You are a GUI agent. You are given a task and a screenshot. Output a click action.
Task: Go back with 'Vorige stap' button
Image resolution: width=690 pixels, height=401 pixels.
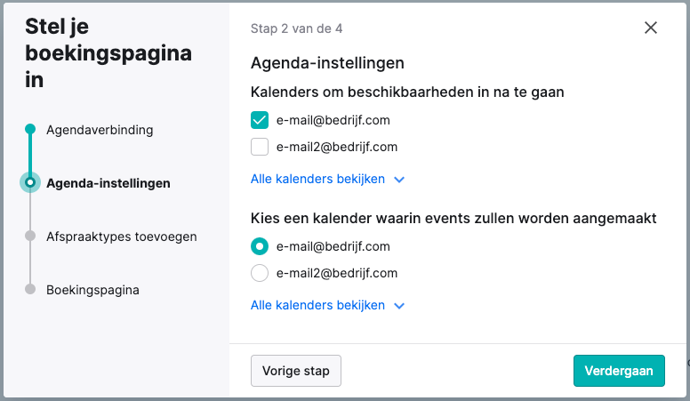296,371
